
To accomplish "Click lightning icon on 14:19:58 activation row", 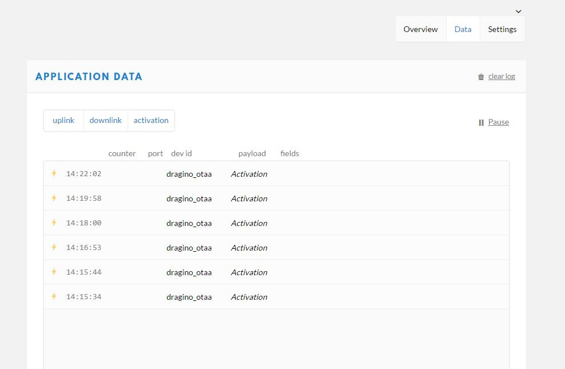I will point(54,198).
